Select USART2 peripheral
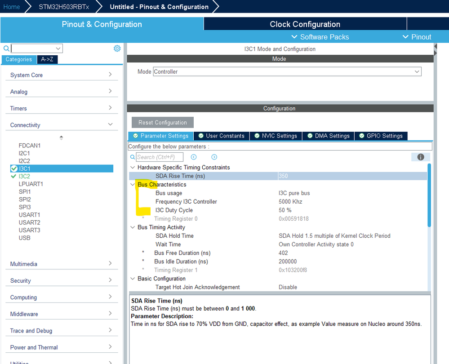This screenshot has height=364, width=449. [30, 222]
